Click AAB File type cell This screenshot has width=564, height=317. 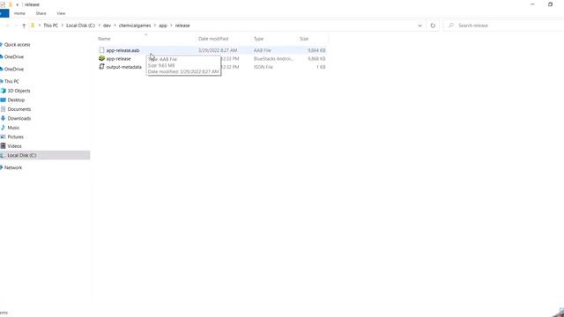pos(263,50)
